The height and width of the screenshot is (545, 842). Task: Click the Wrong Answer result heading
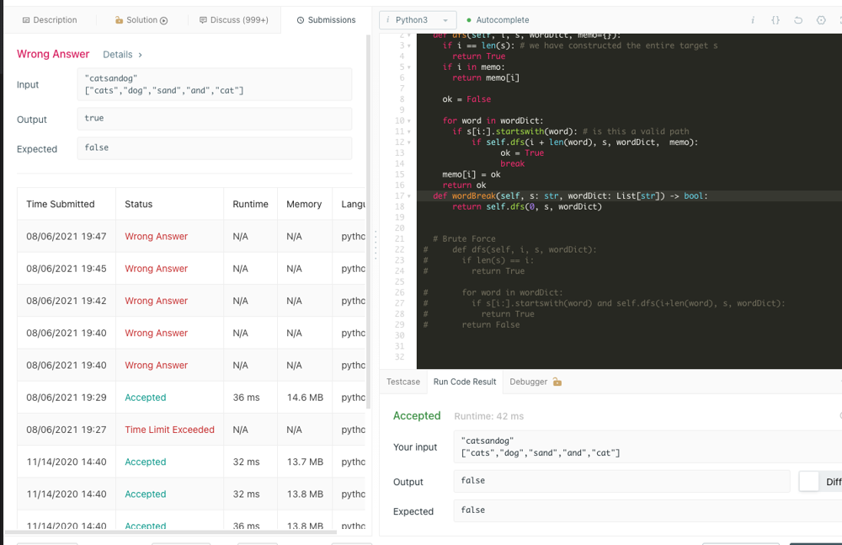tap(53, 54)
